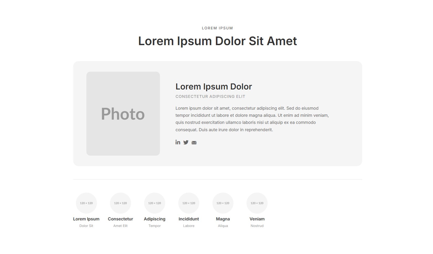Click the avatar above Incididunt
This screenshot has width=433, height=254.
coord(189,203)
